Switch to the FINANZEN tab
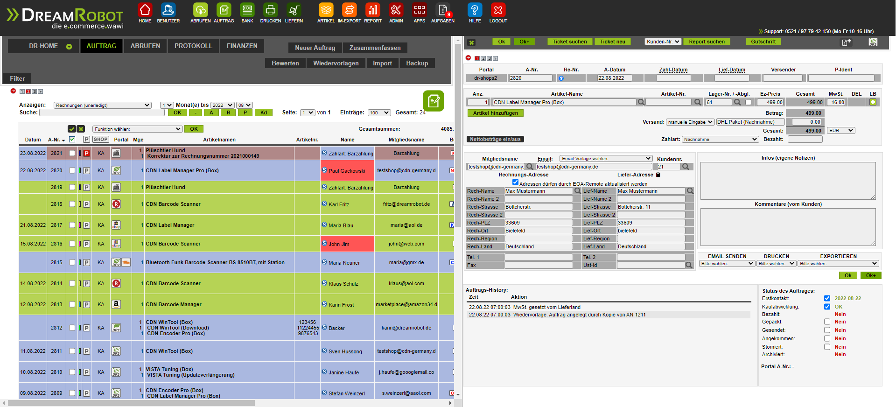This screenshot has width=896, height=407. [x=242, y=46]
